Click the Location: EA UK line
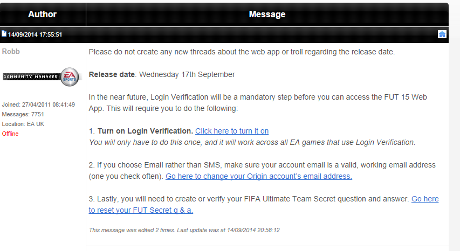The width and height of the screenshot is (460, 251). [23, 124]
